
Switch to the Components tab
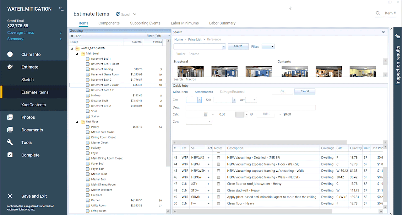point(109,23)
